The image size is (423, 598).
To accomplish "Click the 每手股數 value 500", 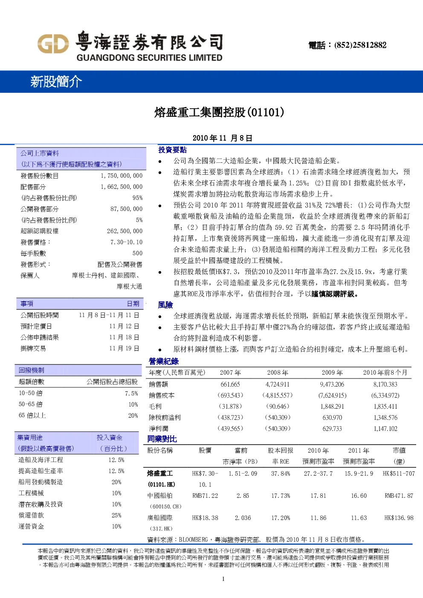I will pyautogui.click(x=137, y=253).
